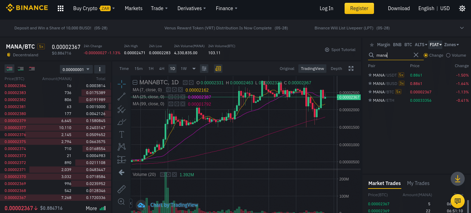Select the chart zoom-in tool
The width and height of the screenshot is (471, 213).
(x=122, y=201)
